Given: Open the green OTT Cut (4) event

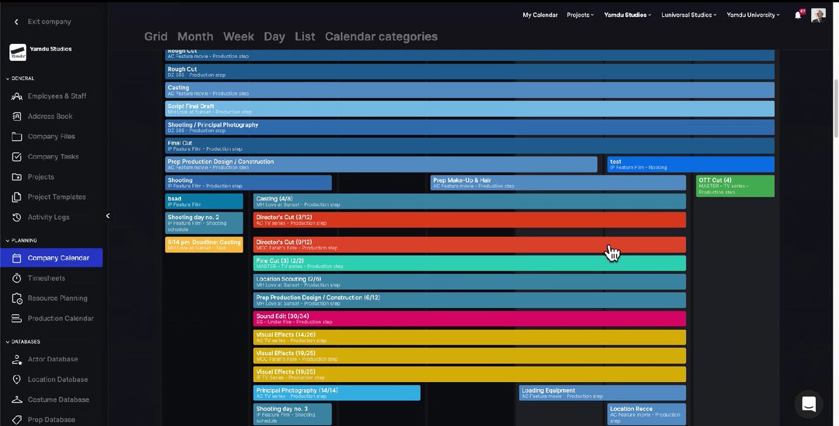Looking at the screenshot, I should [x=735, y=186].
